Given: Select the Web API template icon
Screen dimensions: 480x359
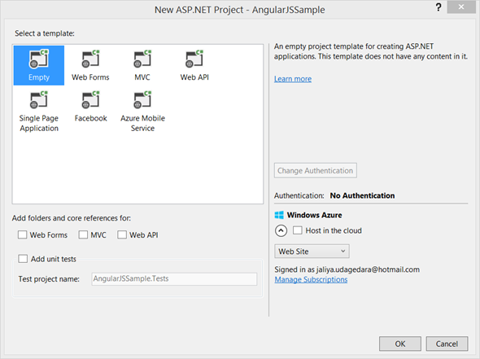Looking at the screenshot, I should click(194, 59).
